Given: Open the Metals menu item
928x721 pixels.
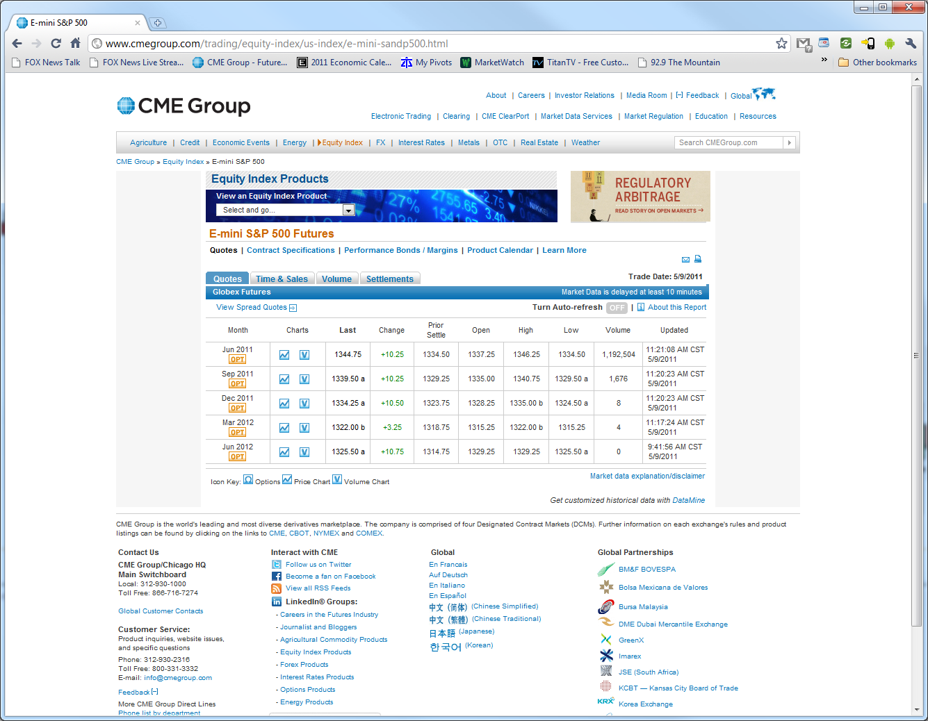Looking at the screenshot, I should pyautogui.click(x=469, y=143).
